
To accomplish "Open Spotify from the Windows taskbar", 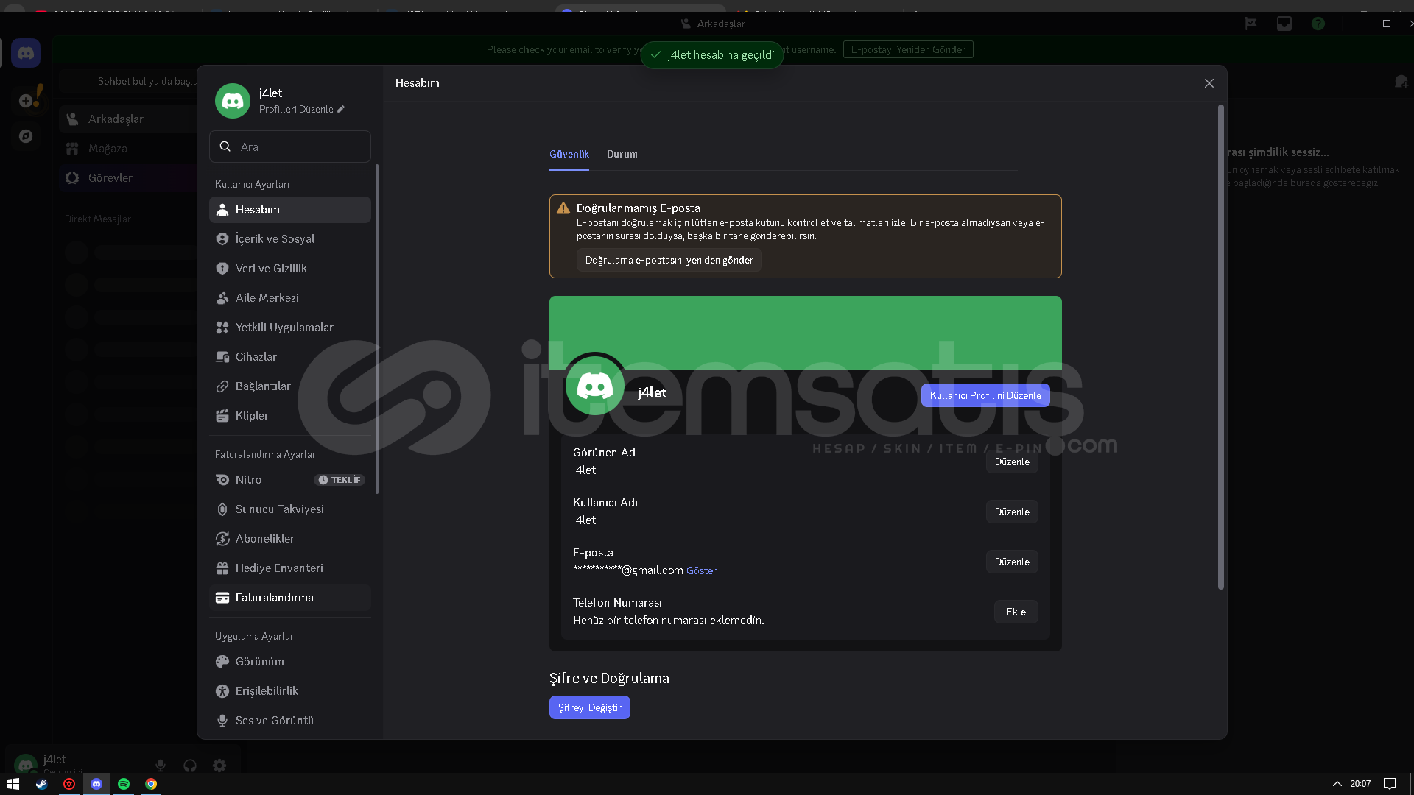I will pyautogui.click(x=124, y=784).
